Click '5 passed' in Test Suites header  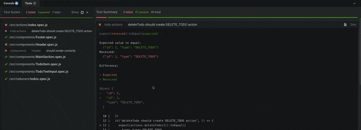[44, 12]
